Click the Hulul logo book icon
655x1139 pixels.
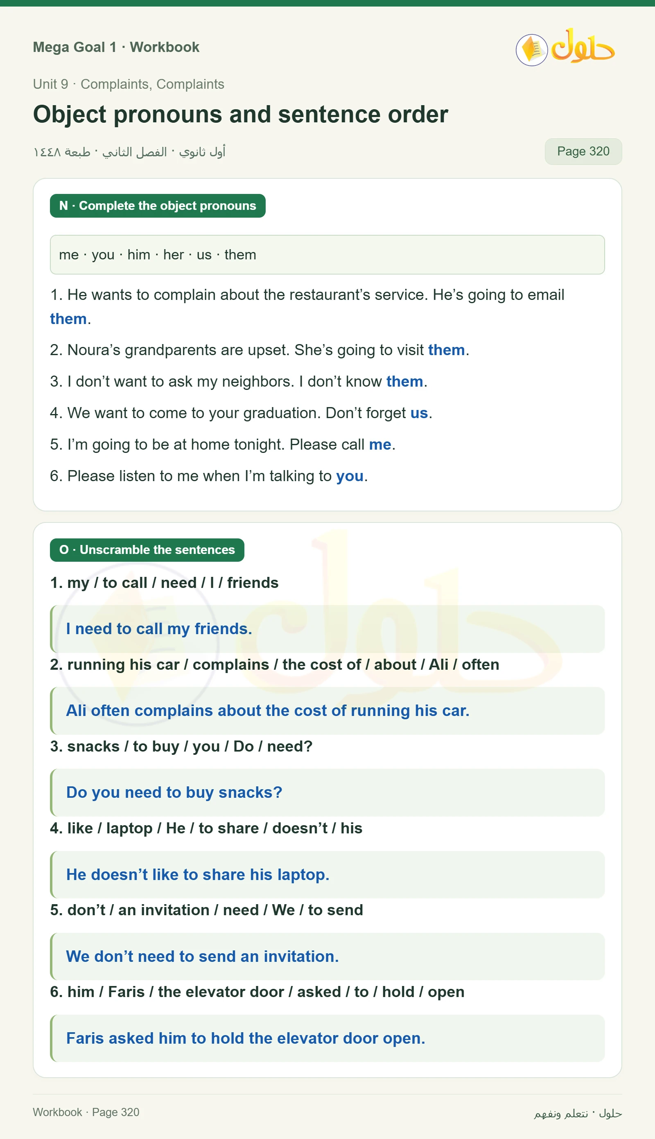tap(531, 50)
